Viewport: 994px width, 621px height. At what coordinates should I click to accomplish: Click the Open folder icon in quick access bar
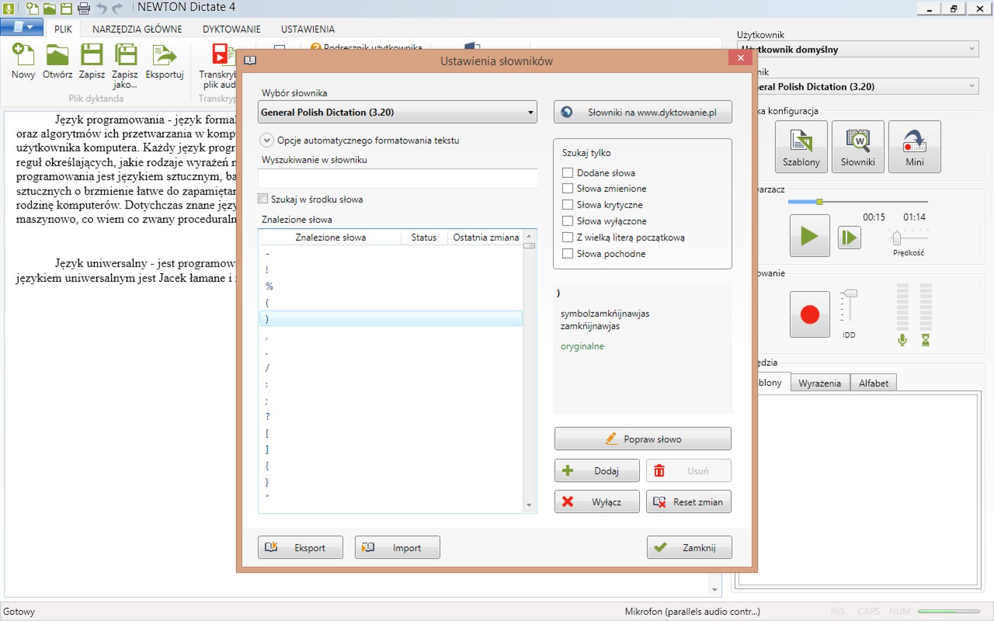[49, 8]
